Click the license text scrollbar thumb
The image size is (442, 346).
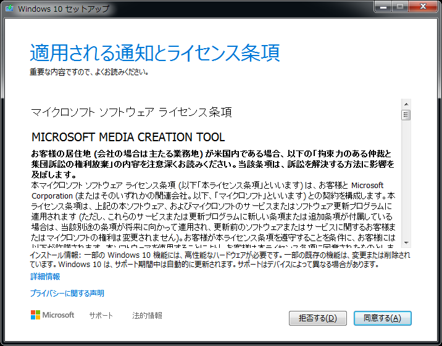(406, 115)
